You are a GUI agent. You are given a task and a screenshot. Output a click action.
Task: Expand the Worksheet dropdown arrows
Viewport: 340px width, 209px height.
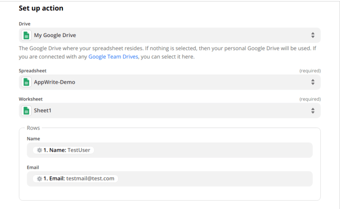click(313, 111)
